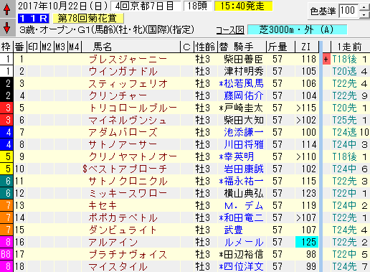Image resolution: width=370 pixels, height=272 pixels.
Task: Click the highlighted ZI value 125
Action: pyautogui.click(x=307, y=242)
